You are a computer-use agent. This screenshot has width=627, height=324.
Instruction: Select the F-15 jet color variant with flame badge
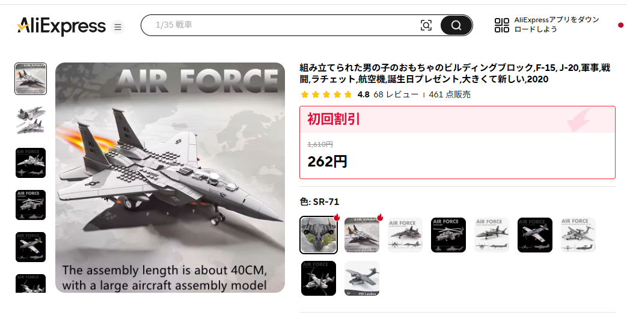362,235
